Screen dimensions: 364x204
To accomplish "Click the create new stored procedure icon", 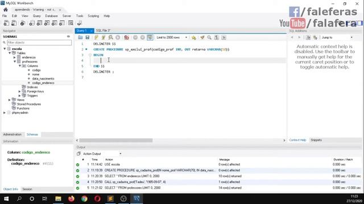I will (55, 23).
